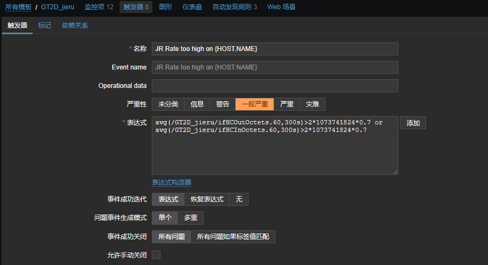Open 自动发现规则 page
Viewport: 488px width, 265px height.
(x=234, y=7)
